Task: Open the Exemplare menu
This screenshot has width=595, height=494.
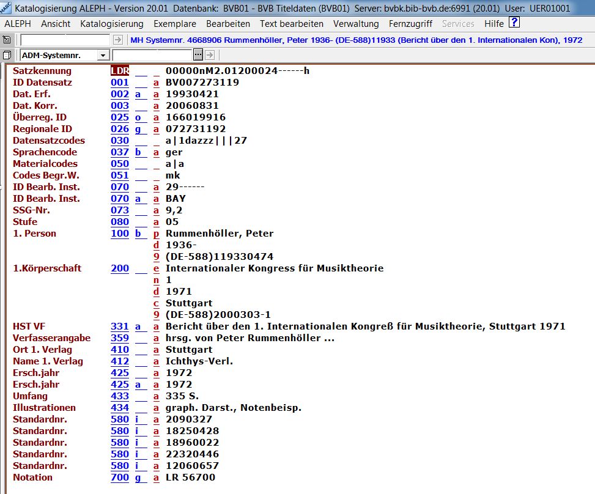Action: pyautogui.click(x=175, y=24)
